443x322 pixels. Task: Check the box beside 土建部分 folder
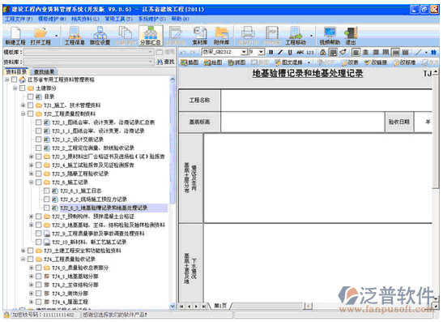pyautogui.click(x=23, y=88)
